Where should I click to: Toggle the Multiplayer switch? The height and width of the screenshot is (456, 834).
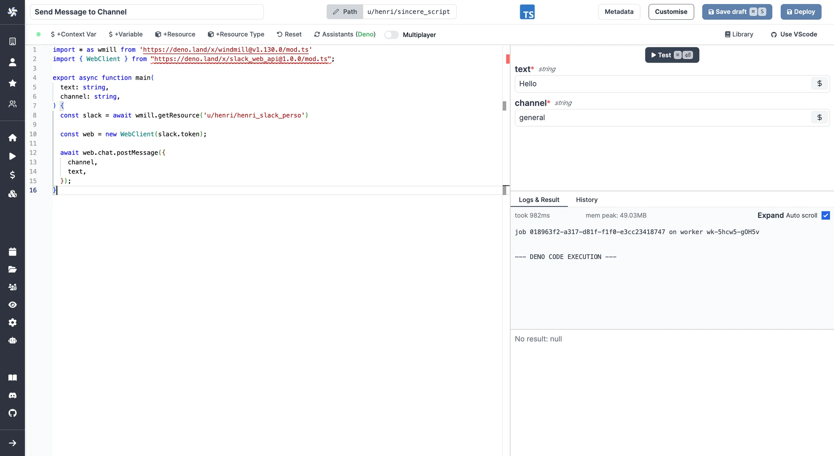coord(391,34)
